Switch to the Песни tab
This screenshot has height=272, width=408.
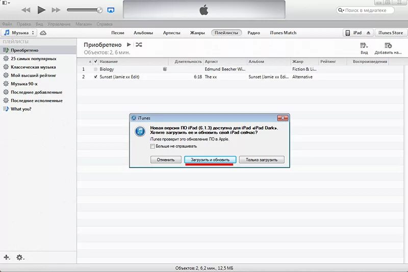[118, 33]
